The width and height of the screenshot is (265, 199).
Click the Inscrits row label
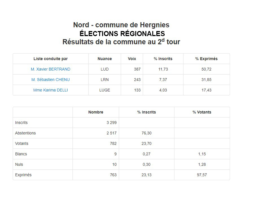click(x=21, y=123)
